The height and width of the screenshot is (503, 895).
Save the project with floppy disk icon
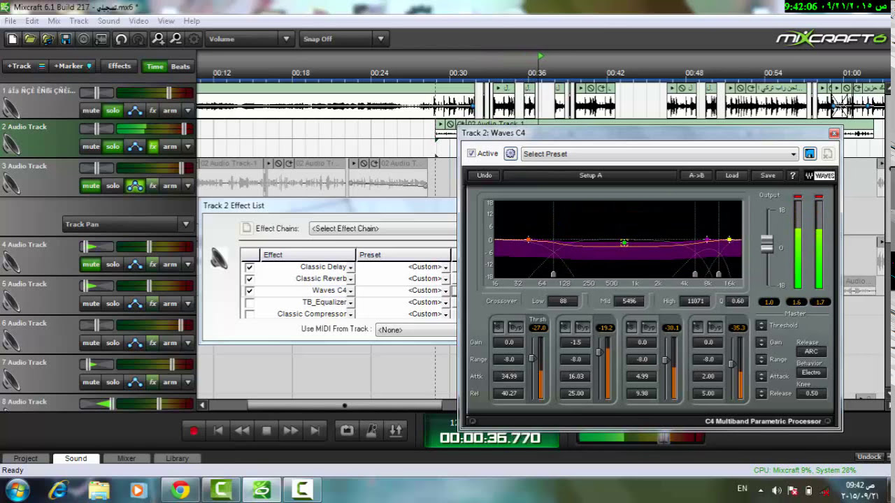(66, 39)
